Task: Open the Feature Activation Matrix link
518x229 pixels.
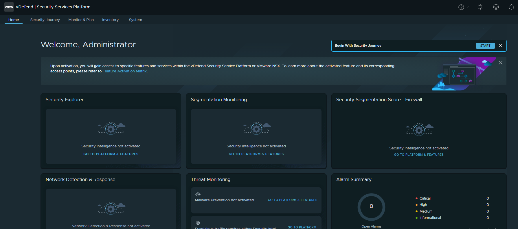Action: 124,71
